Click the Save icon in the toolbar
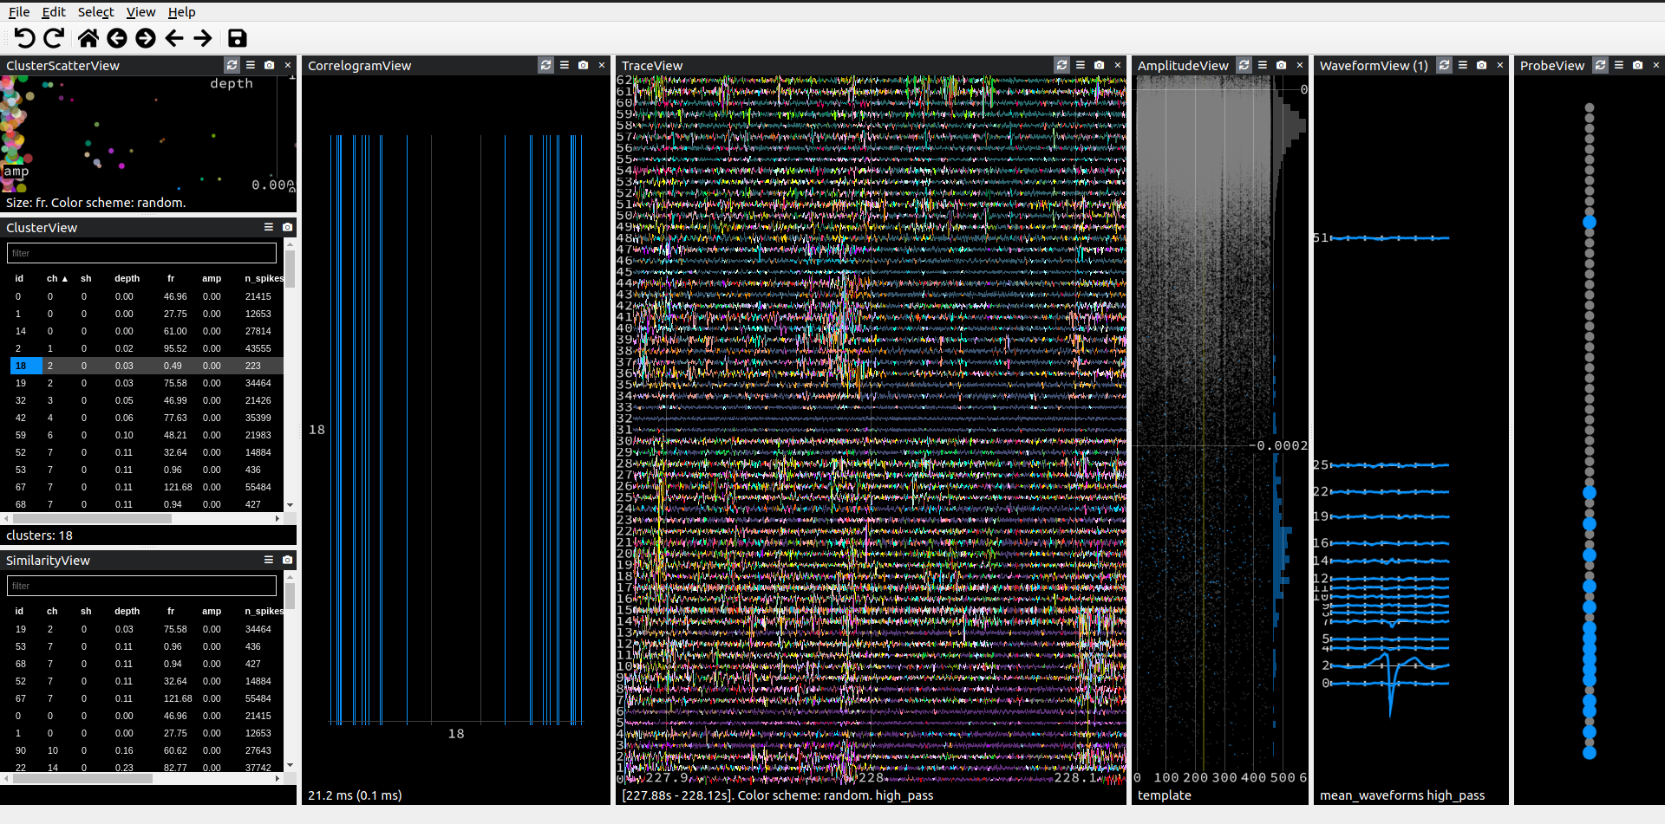This screenshot has height=824, width=1665. coord(236,38)
